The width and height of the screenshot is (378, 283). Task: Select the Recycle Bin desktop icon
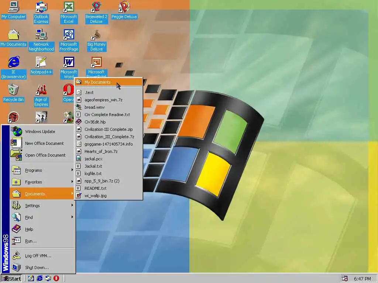point(14,93)
